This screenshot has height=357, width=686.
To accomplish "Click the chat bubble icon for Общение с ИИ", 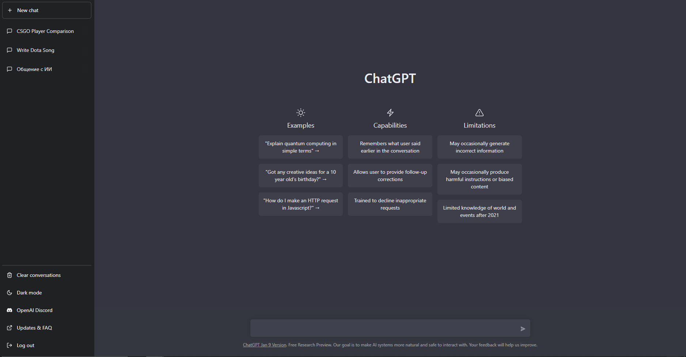I will [x=10, y=69].
